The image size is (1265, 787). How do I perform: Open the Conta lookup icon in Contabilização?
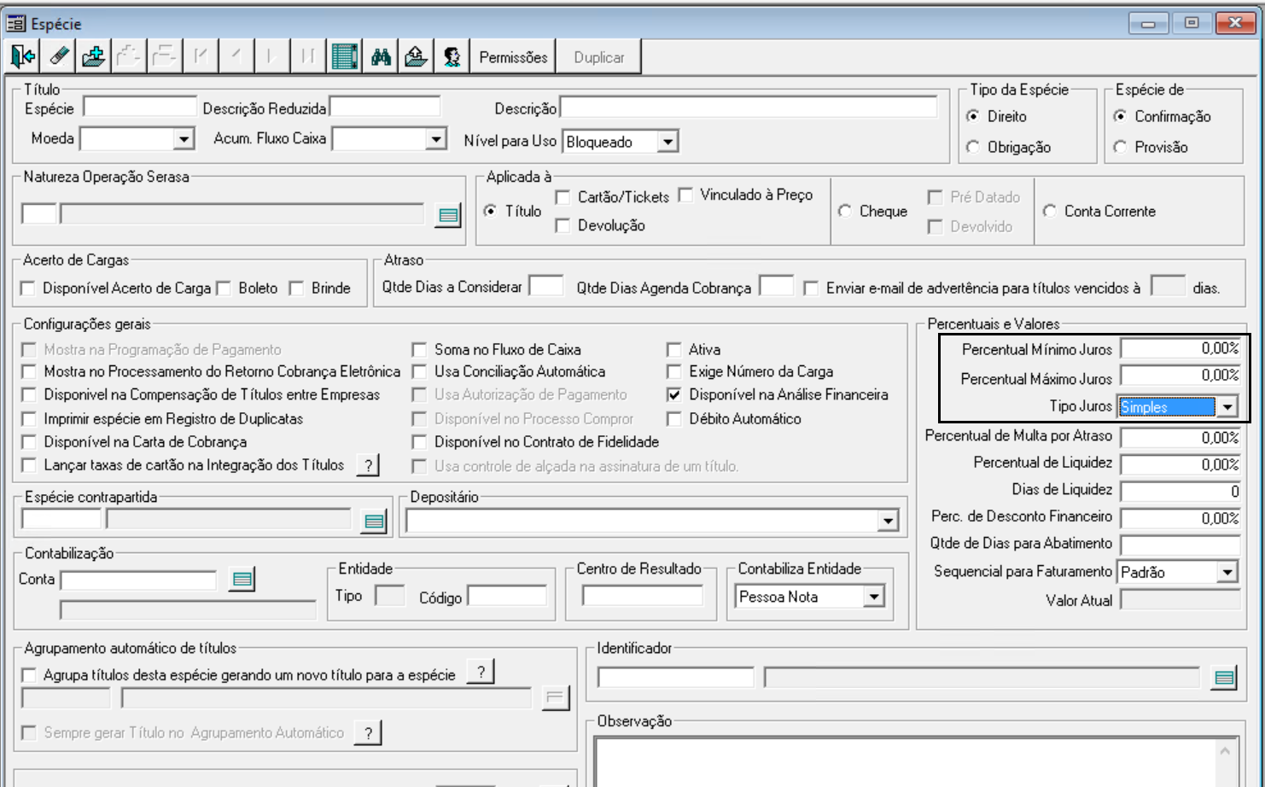242,580
